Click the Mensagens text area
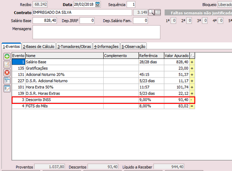The width and height of the screenshot is (232, 171). pos(96,32)
